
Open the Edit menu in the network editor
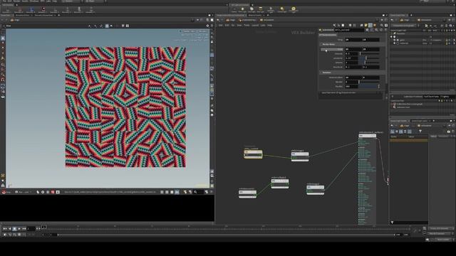point(227,26)
